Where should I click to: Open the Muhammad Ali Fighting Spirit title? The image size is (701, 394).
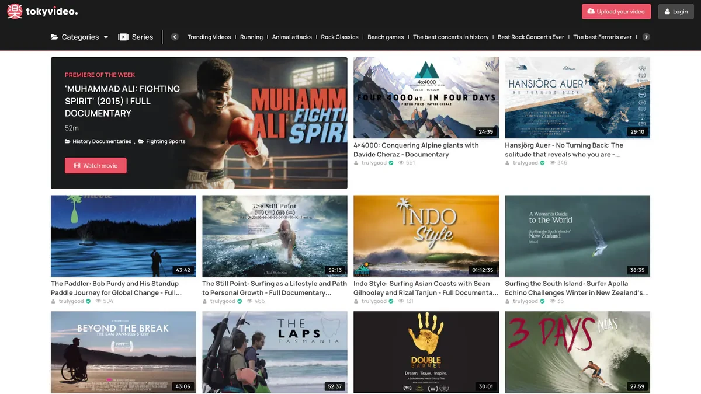[123, 101]
